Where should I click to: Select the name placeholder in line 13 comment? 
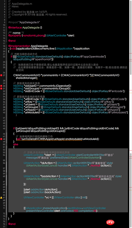coord(16,33)
